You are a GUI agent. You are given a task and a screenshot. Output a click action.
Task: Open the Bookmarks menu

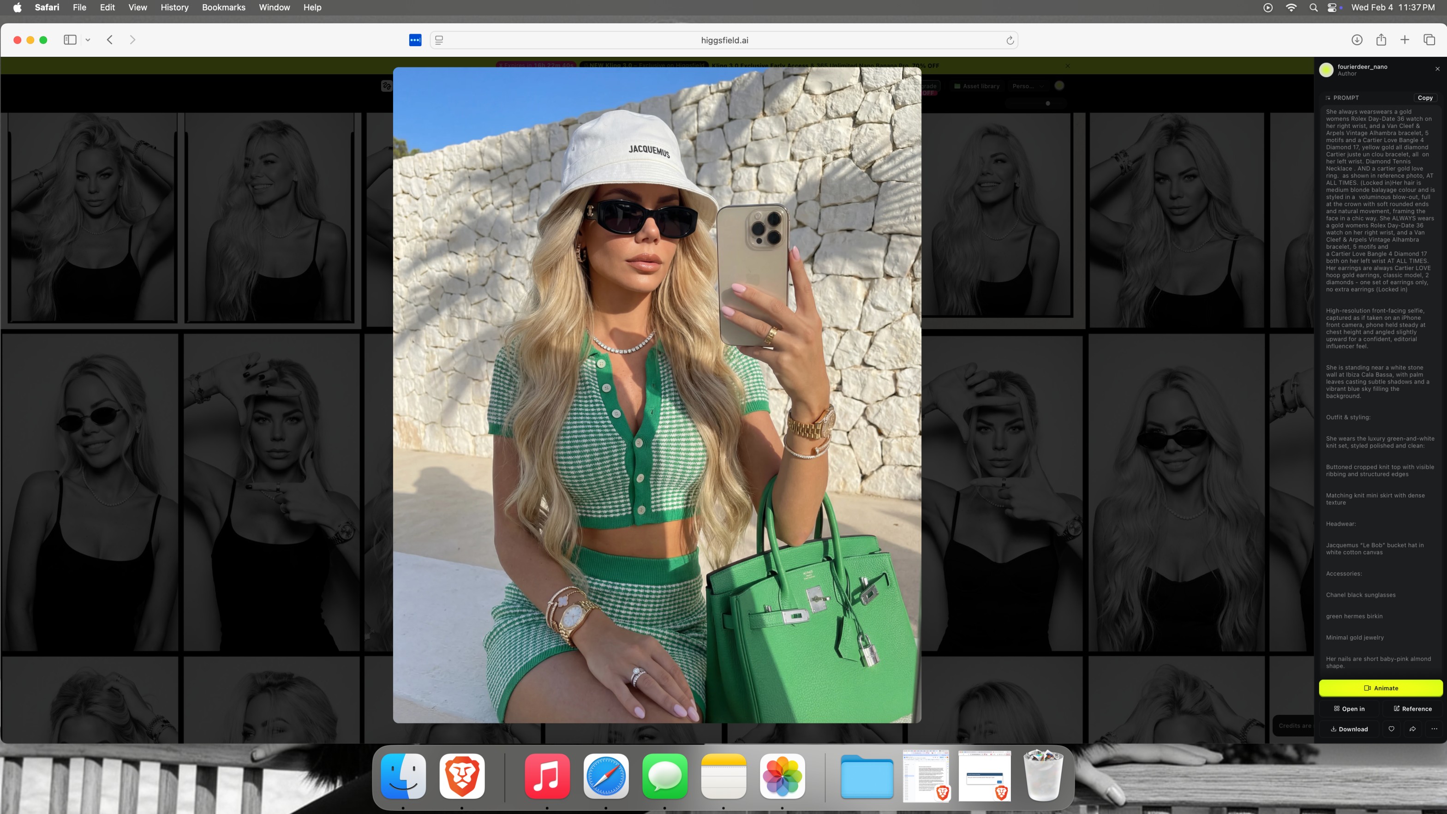pos(224,7)
